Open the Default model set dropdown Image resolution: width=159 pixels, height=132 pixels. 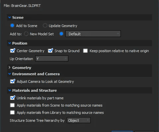[x=93, y=34]
